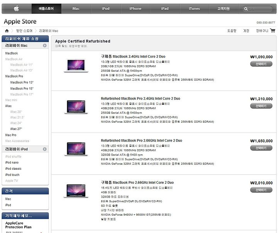The width and height of the screenshot is (278, 233).
Task: Click the ₩1,090,000 price
Action: pyautogui.click(x=261, y=57)
